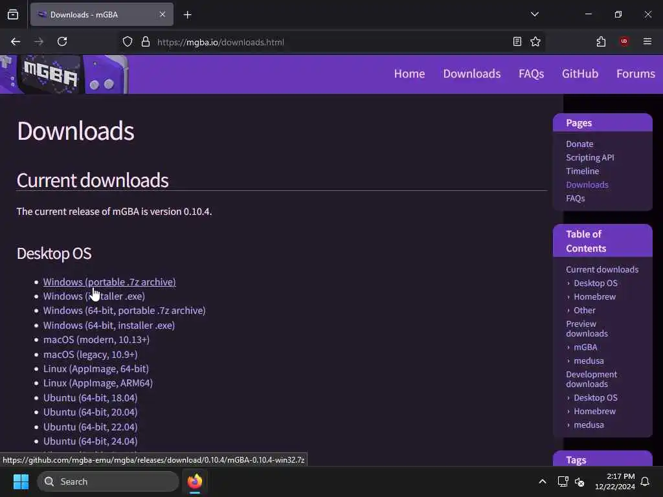Open Timeline in Pages sidebar

pos(582,171)
